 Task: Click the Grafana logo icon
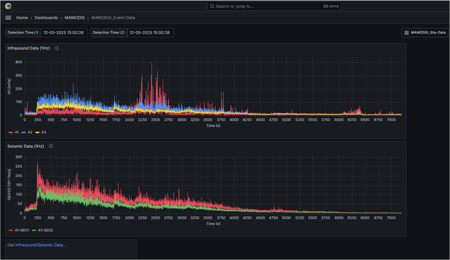tap(8, 6)
